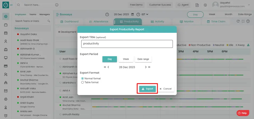The height and width of the screenshot is (119, 254).
Task: Click the Export button
Action: [147, 89]
